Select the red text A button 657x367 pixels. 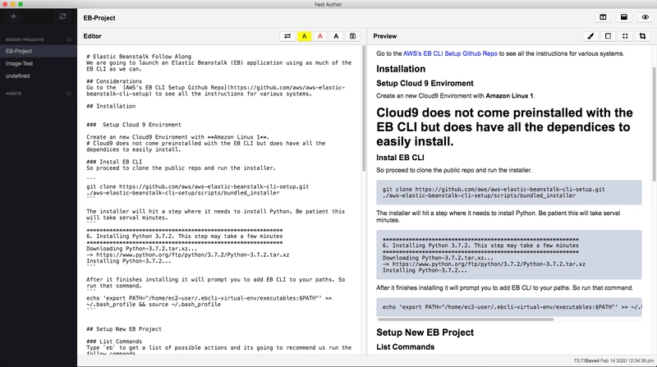tap(320, 36)
